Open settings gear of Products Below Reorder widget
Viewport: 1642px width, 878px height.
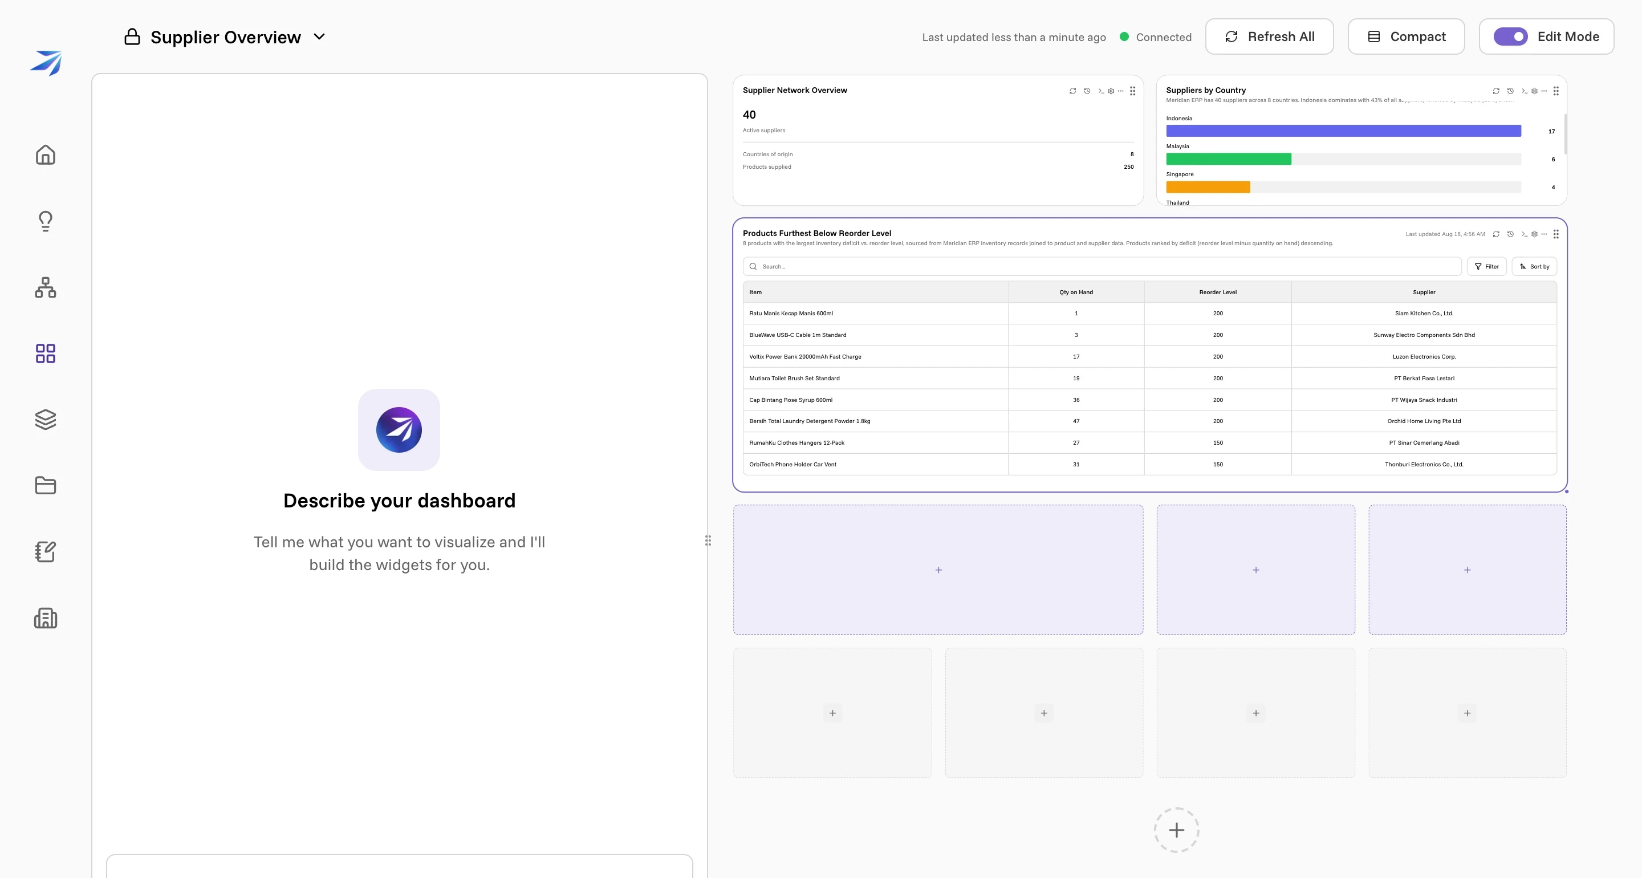coord(1534,234)
